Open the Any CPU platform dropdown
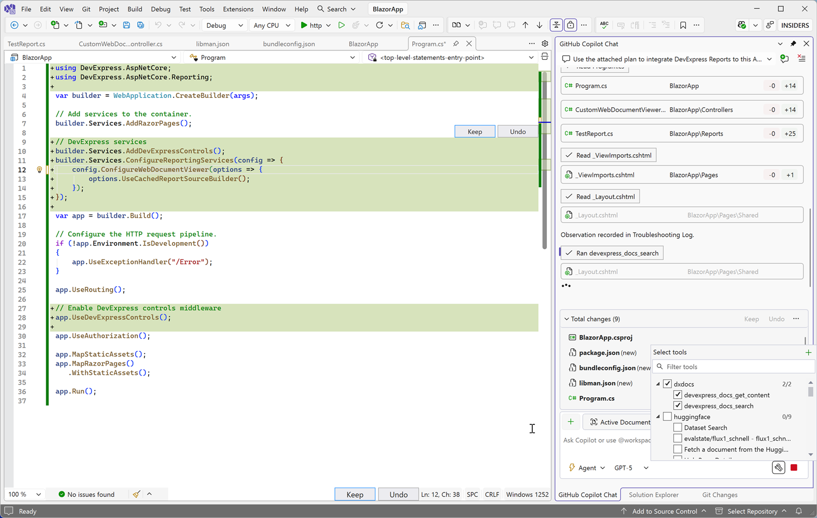Viewport: 817px width, 518px height. (272, 25)
